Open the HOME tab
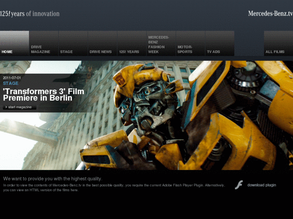Screen dimensions: 293x219 point(15,43)
